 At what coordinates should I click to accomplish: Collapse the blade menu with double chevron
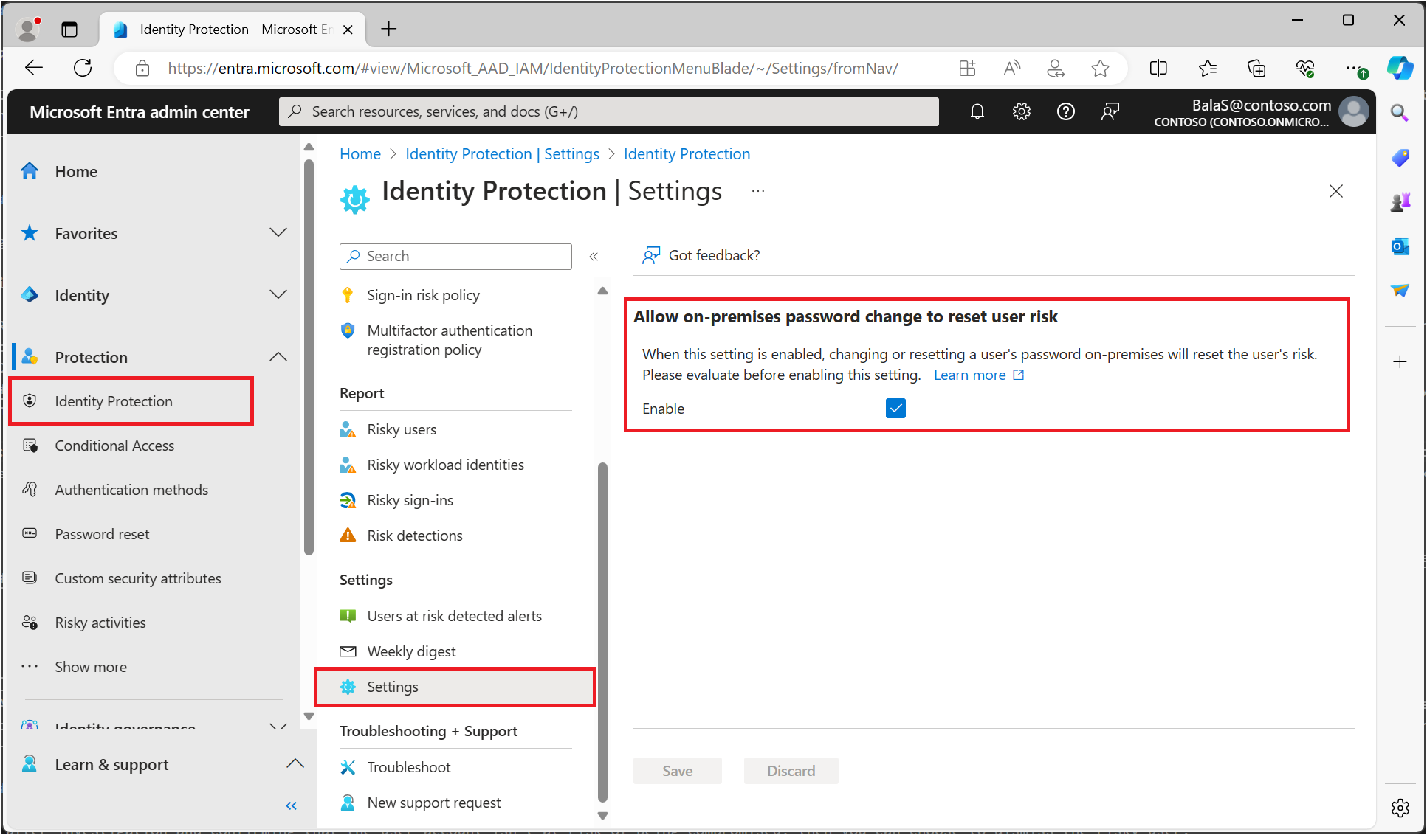(x=594, y=257)
